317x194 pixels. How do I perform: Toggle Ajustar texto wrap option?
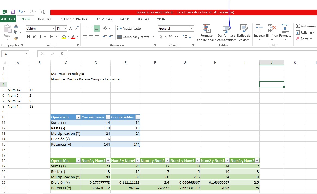pyautogui.click(x=129, y=29)
